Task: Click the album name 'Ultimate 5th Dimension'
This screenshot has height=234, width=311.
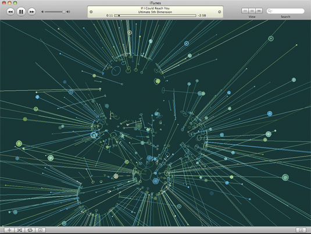Action: click(155, 12)
